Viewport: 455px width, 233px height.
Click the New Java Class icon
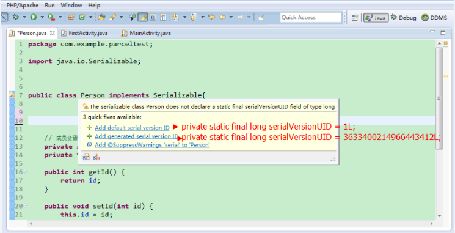click(82, 18)
